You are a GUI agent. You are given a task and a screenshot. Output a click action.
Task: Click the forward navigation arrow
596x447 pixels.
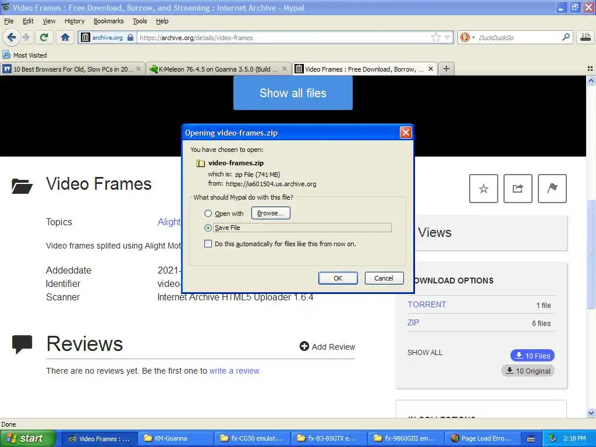(26, 37)
